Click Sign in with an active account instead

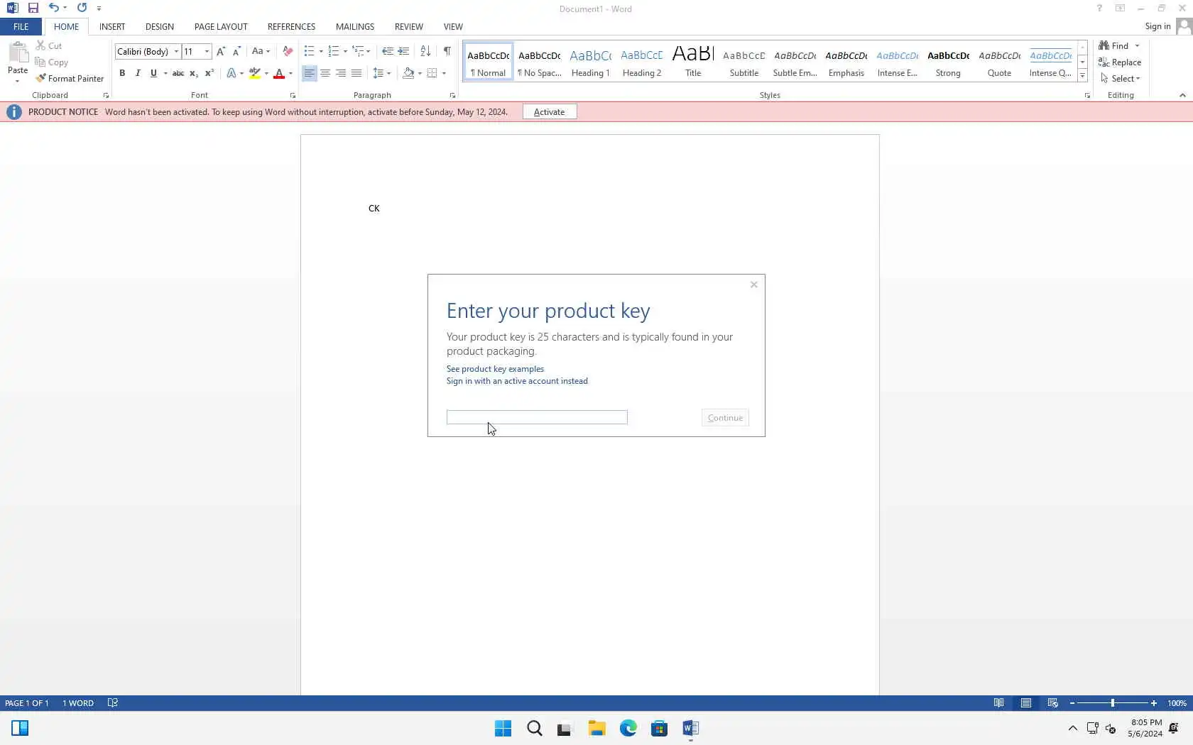pyautogui.click(x=517, y=381)
